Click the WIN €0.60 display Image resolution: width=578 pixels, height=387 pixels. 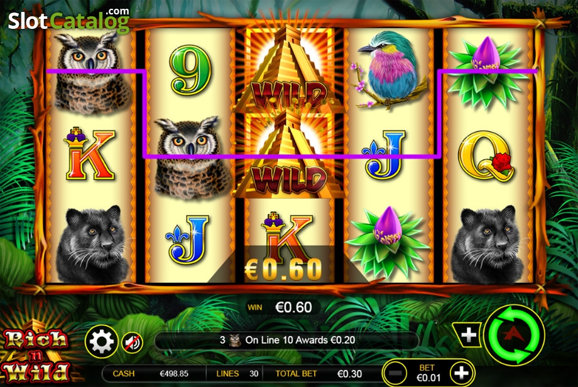[x=283, y=307]
